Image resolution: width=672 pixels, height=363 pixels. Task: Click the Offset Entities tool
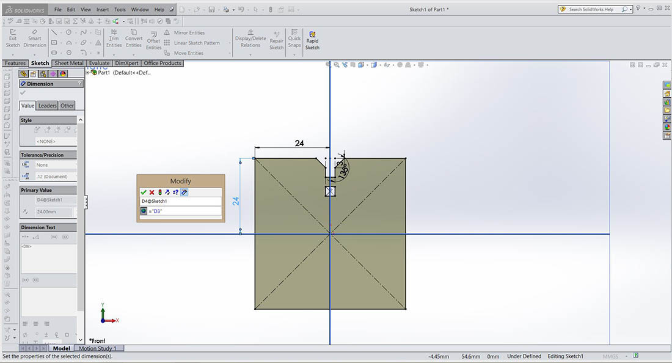[153, 41]
